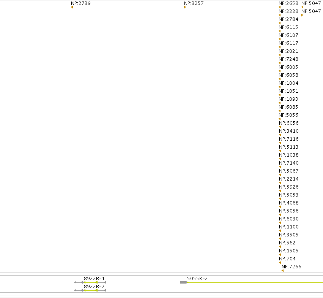
Task: Select the NP:6117 label
Action: [x=288, y=43]
